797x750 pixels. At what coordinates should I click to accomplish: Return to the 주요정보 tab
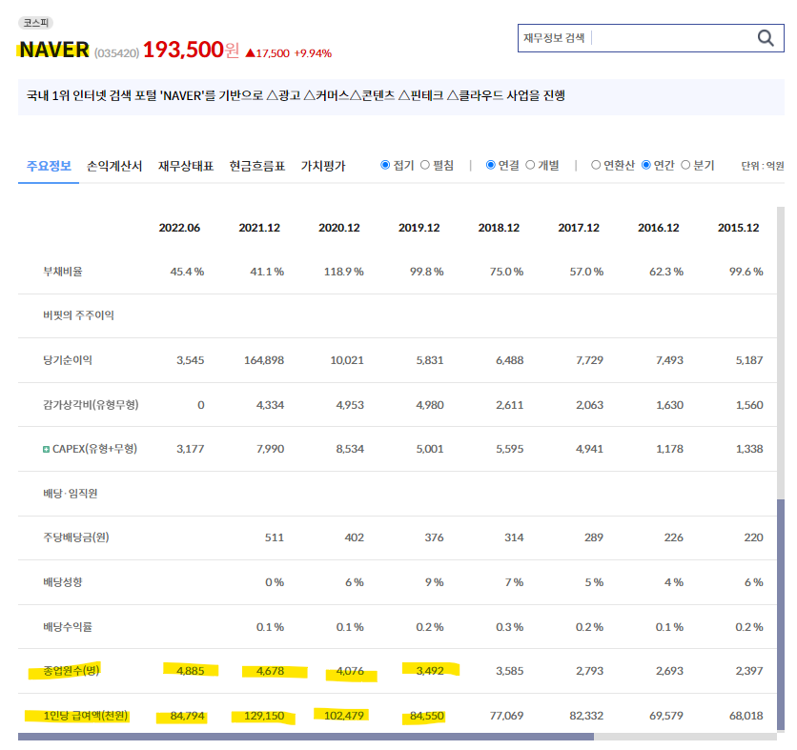tap(49, 164)
